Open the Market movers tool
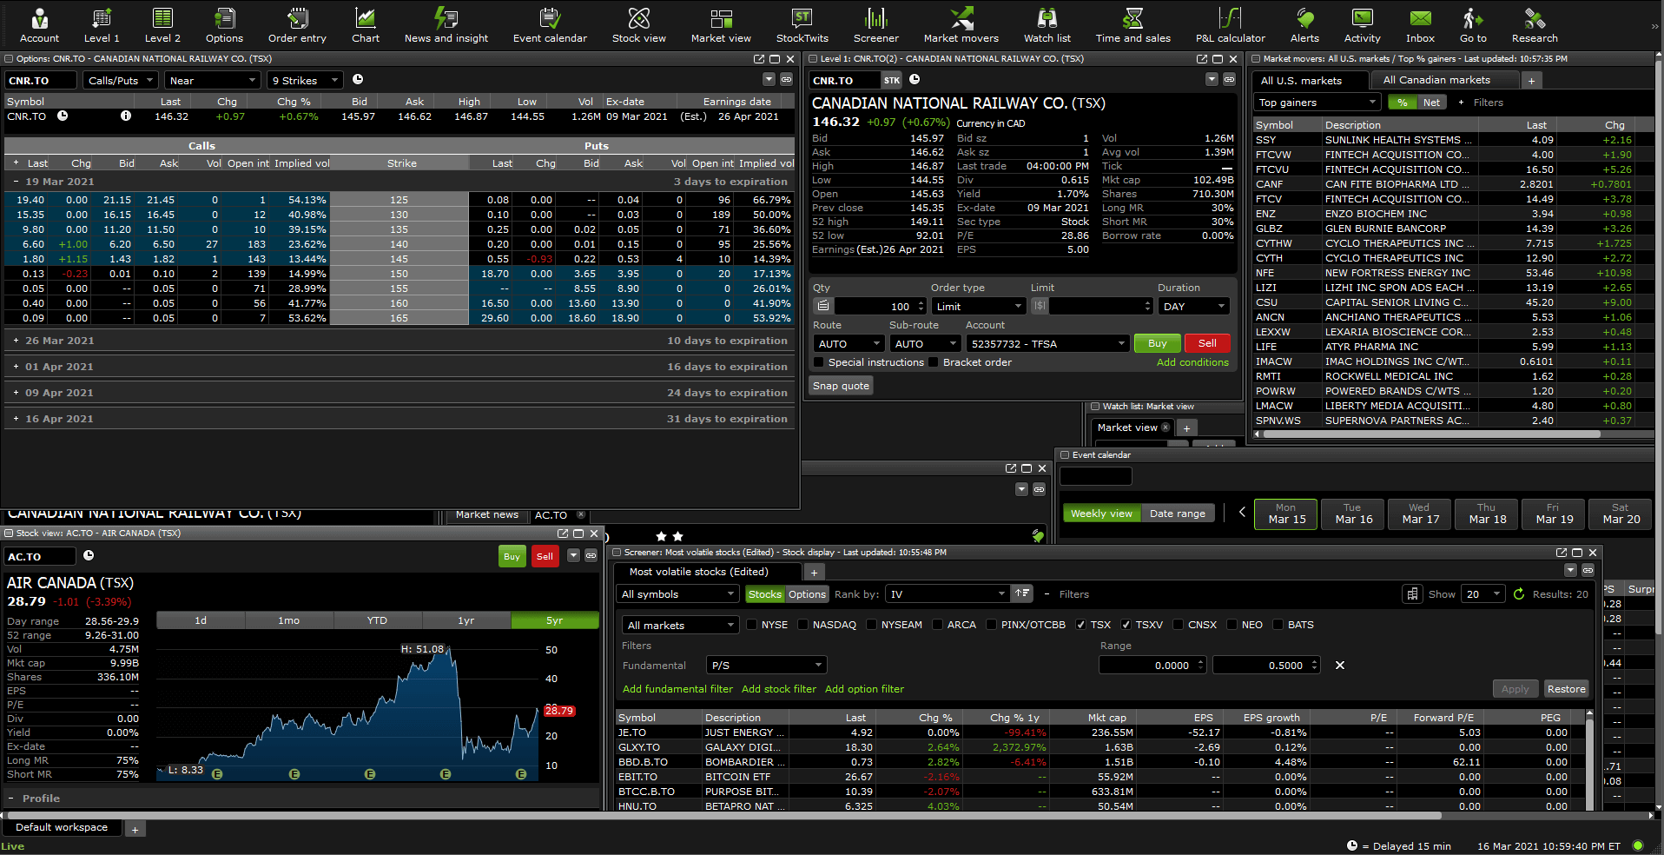1664x855 pixels. [x=961, y=24]
